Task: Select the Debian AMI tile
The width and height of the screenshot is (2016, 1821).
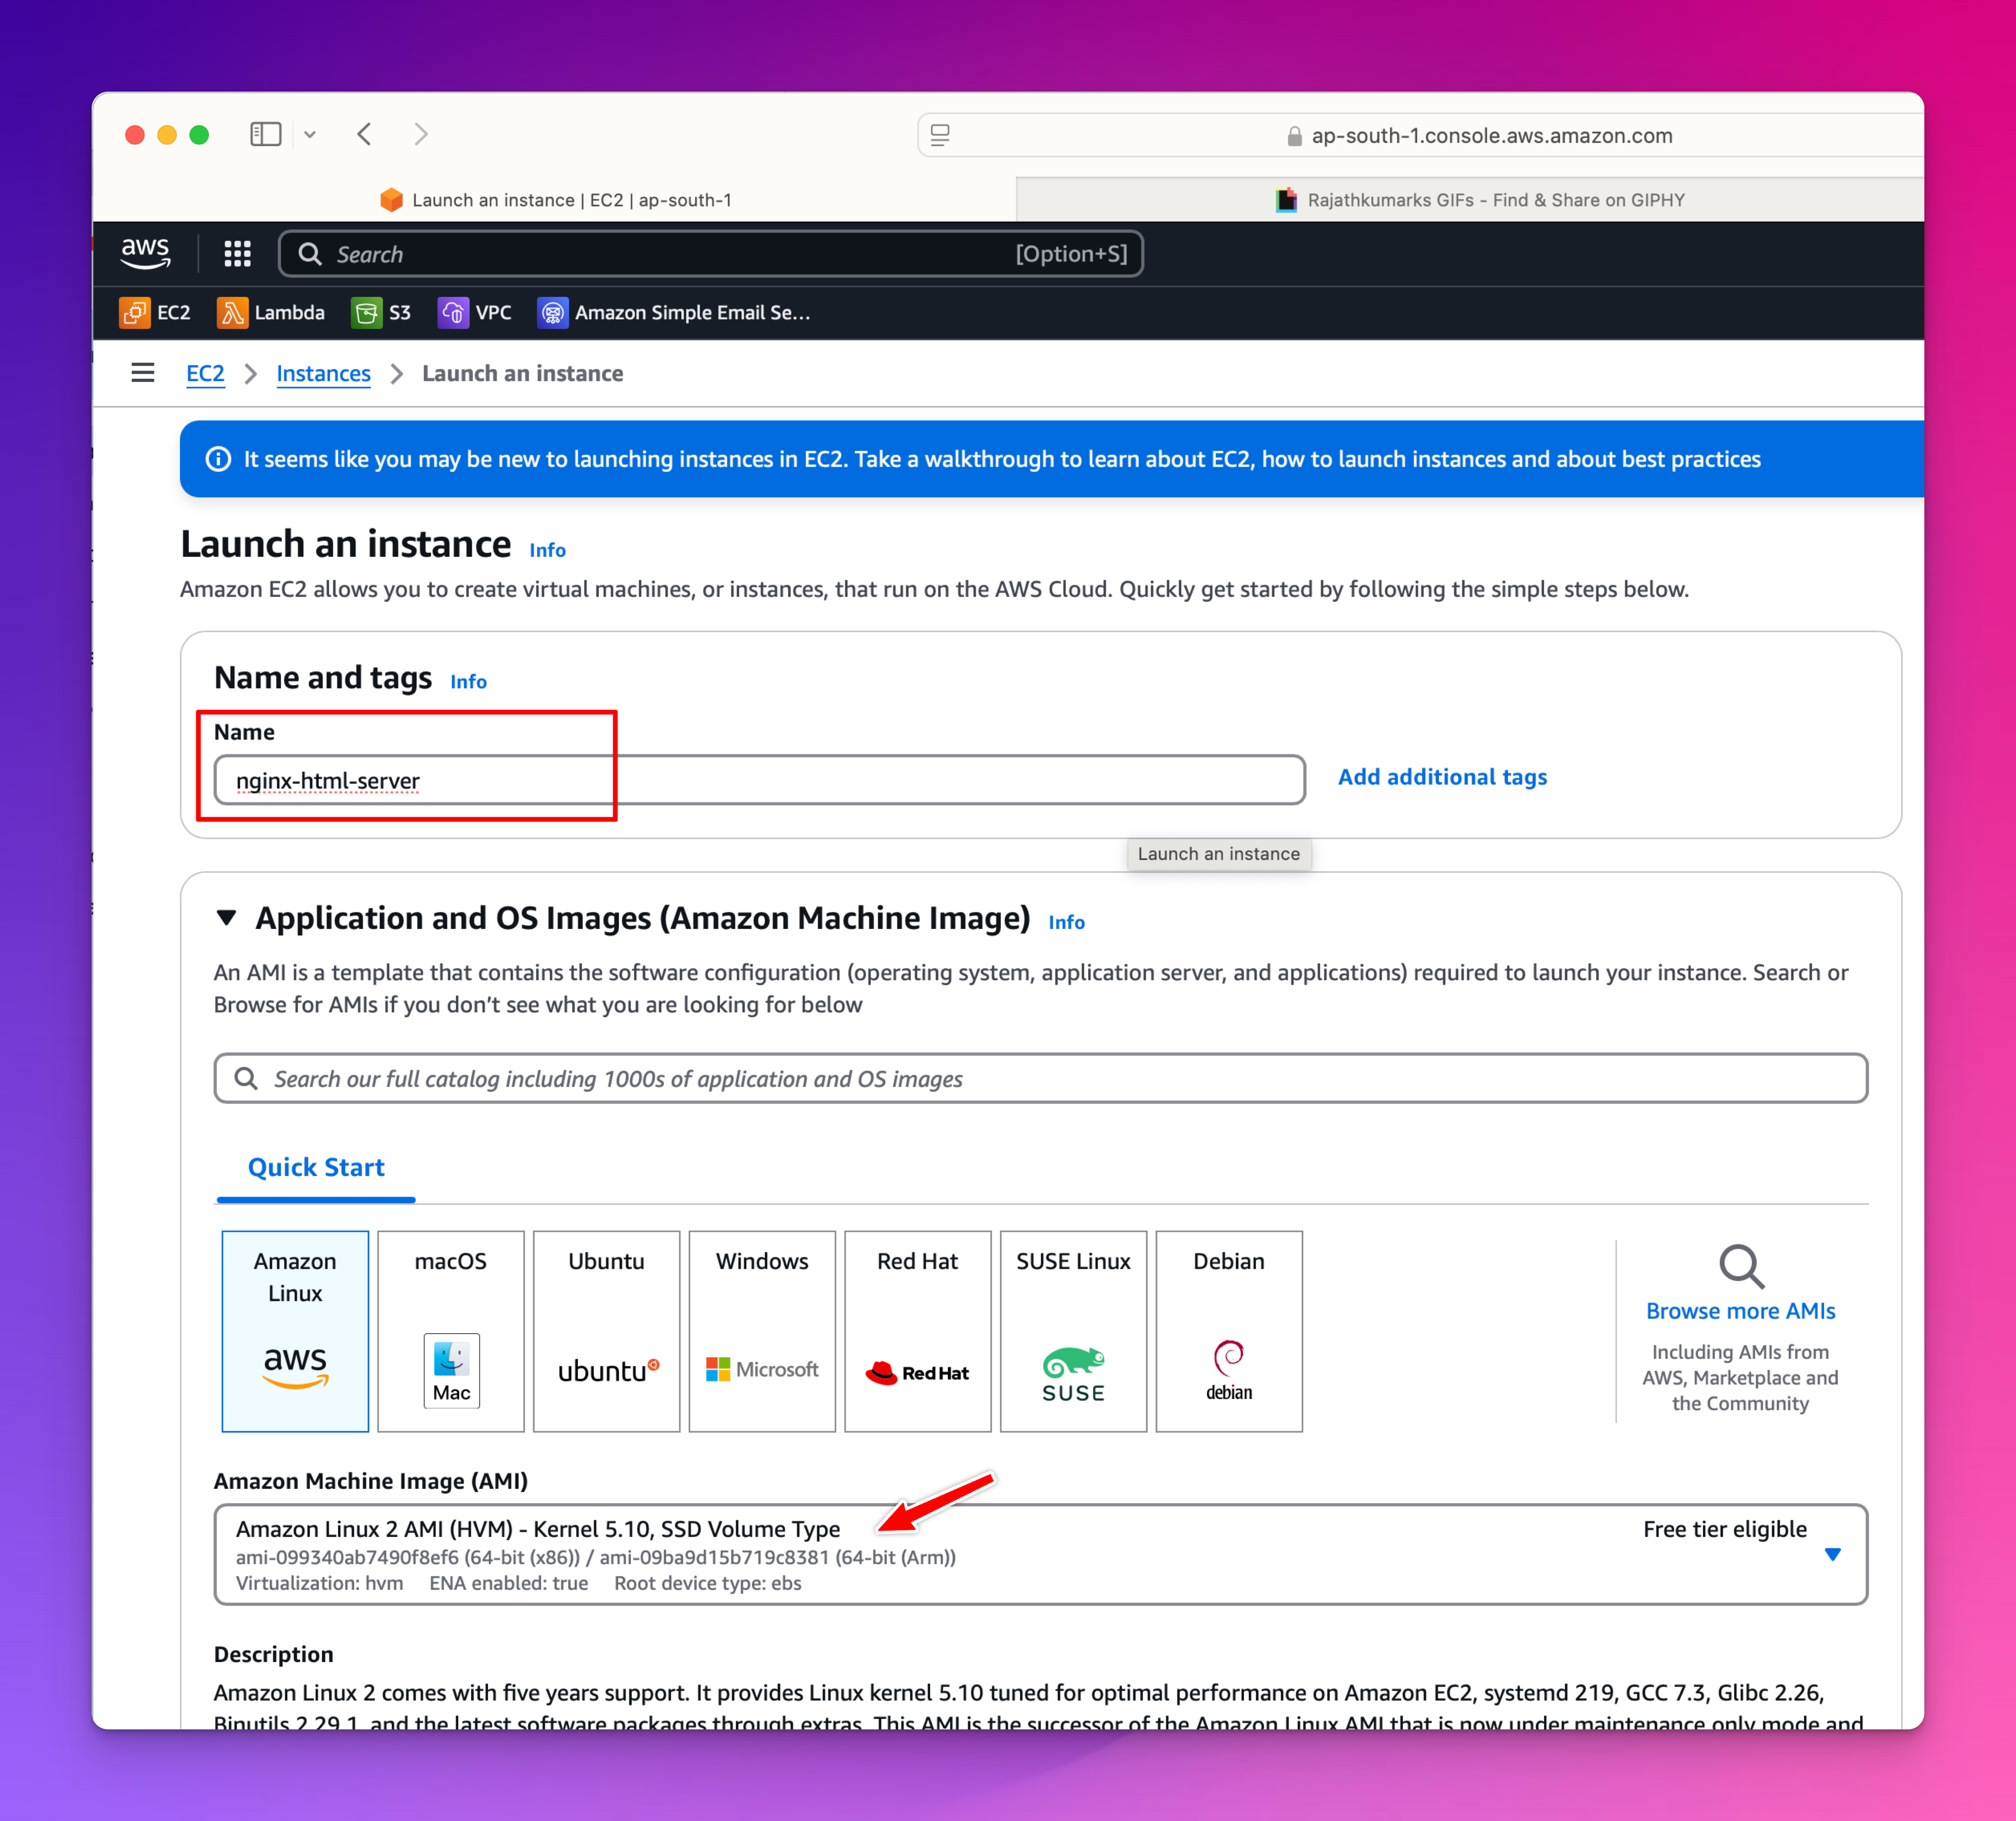Action: pos(1229,1331)
